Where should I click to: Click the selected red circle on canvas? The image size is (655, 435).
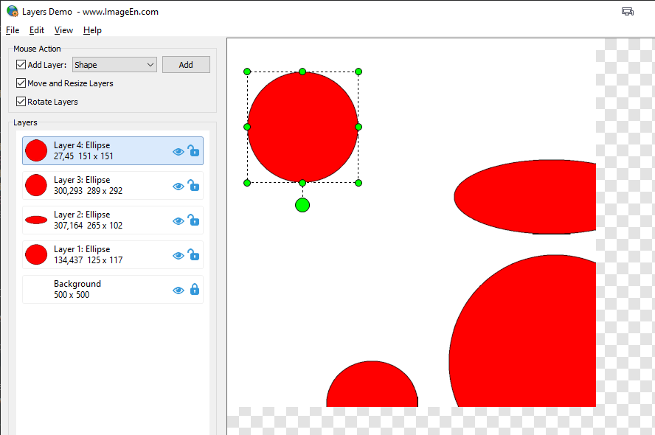pyautogui.click(x=302, y=128)
